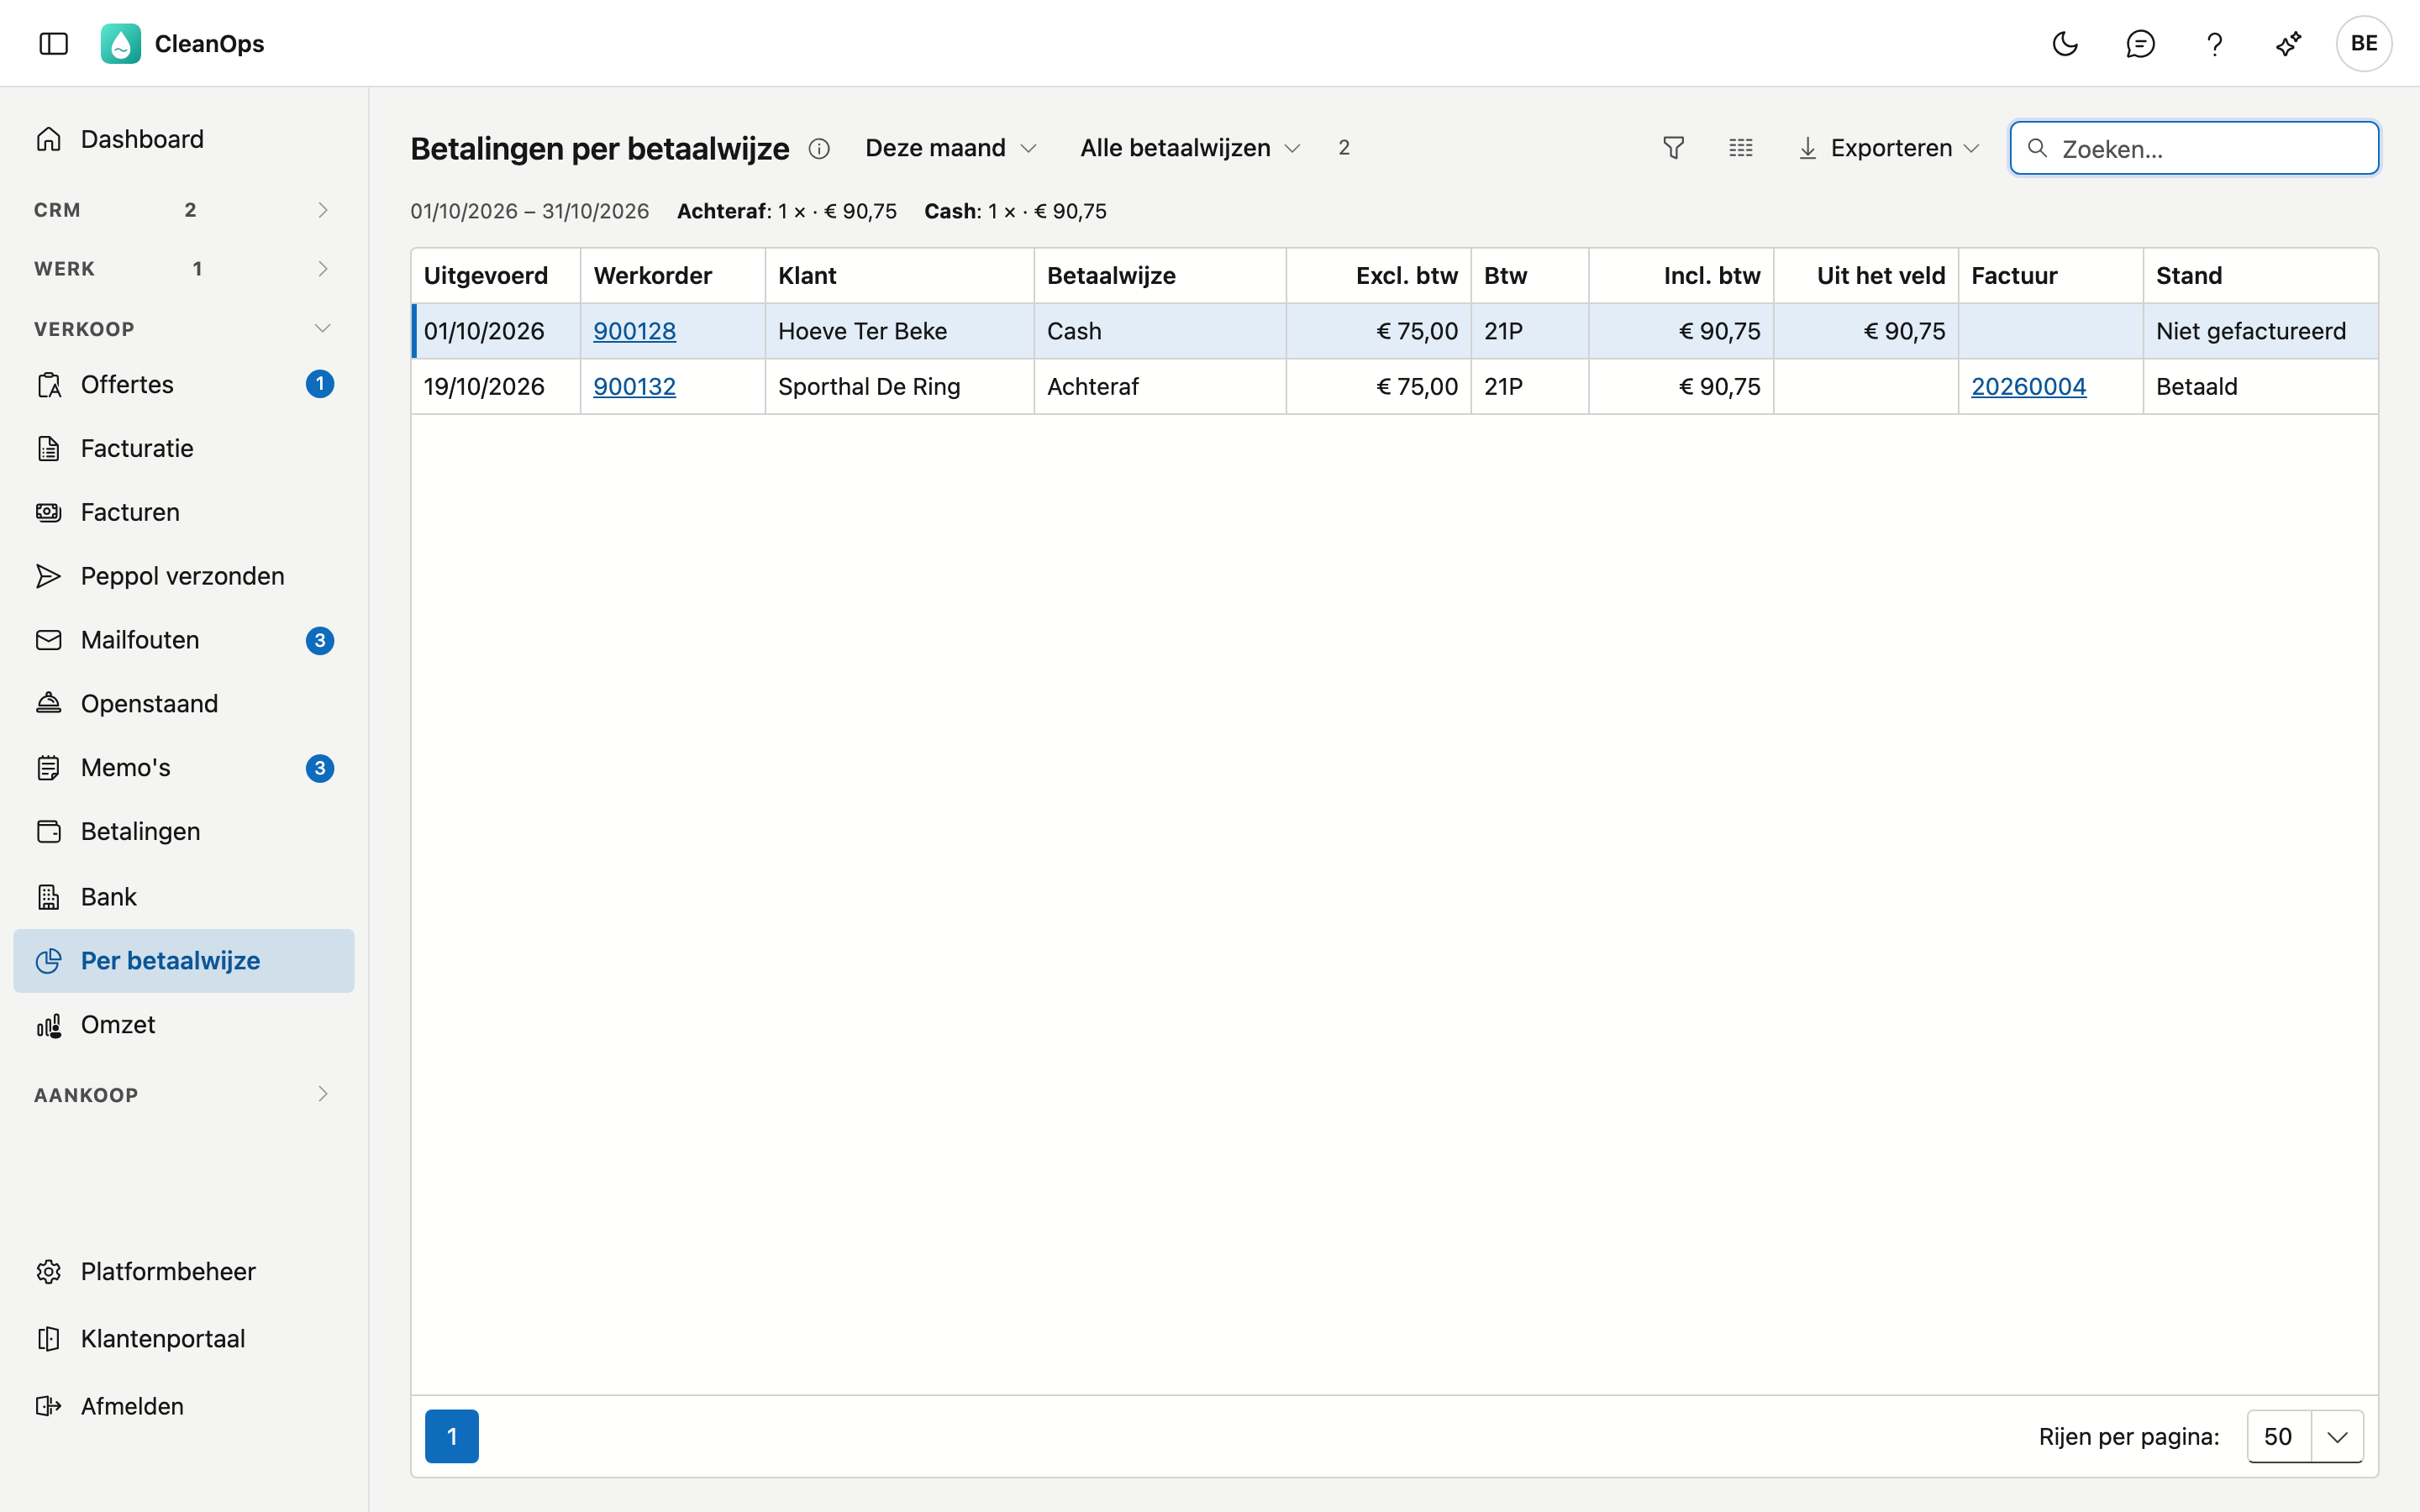Open Mailfouten in the sidebar
The width and height of the screenshot is (2420, 1512).
tap(183, 640)
